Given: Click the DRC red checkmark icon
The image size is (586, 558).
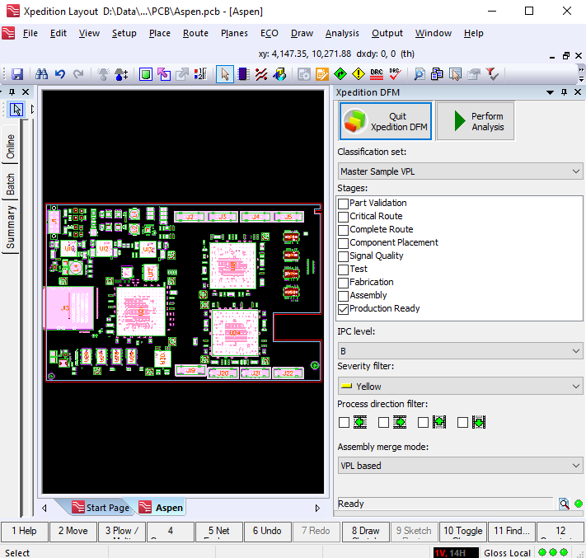Looking at the screenshot, I should pos(395,74).
